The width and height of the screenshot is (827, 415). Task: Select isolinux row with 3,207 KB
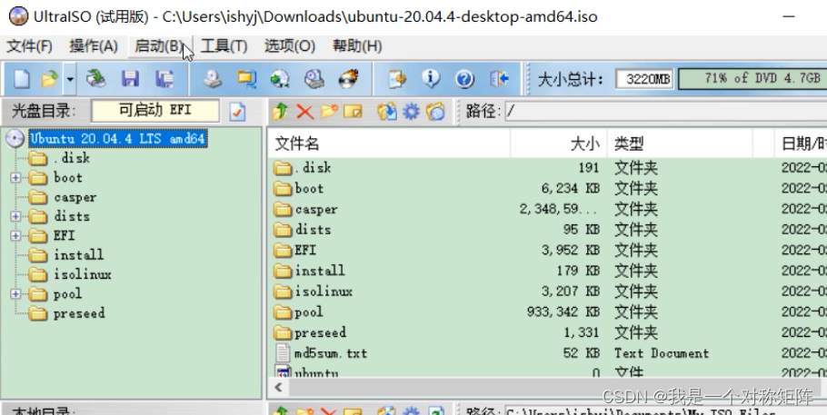[x=547, y=291]
